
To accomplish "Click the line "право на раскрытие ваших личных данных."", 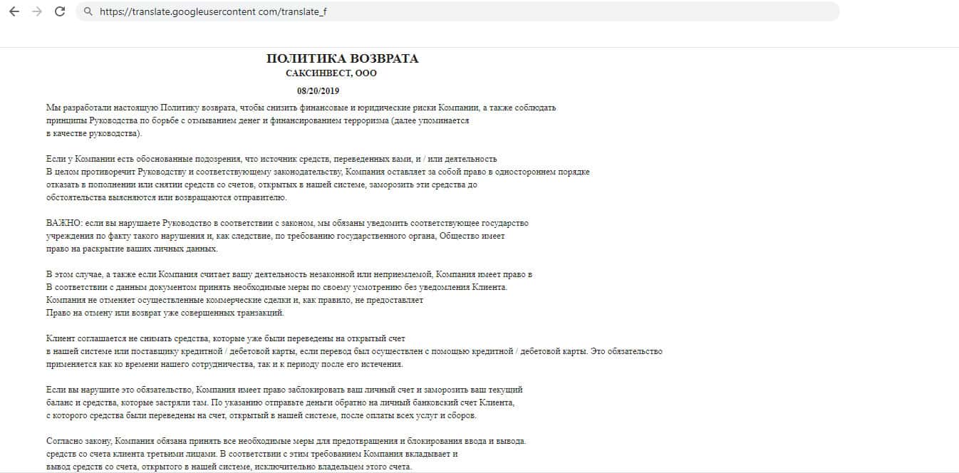I will pyautogui.click(x=132, y=249).
